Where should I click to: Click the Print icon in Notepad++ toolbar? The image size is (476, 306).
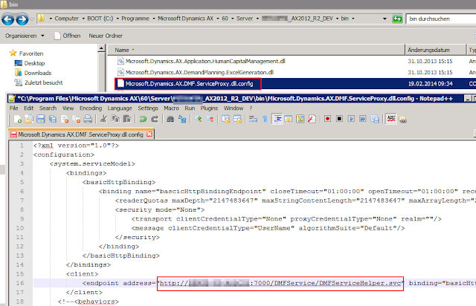[88, 119]
